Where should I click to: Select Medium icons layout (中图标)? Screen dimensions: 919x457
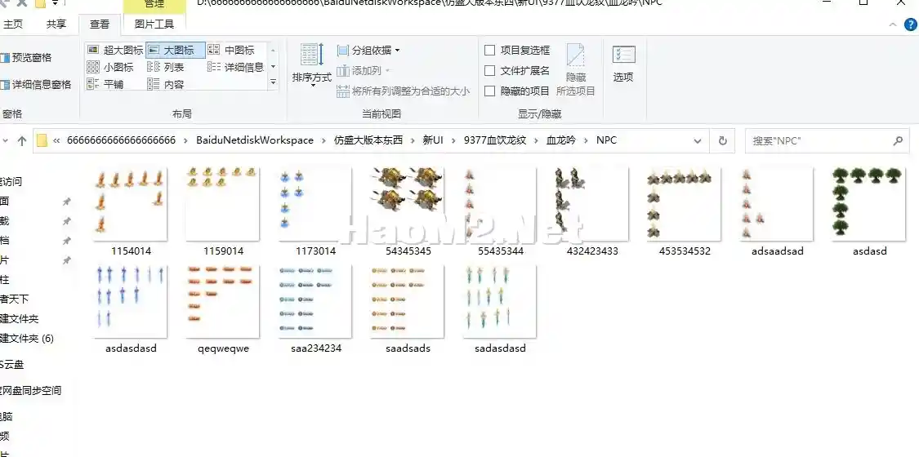[232, 51]
